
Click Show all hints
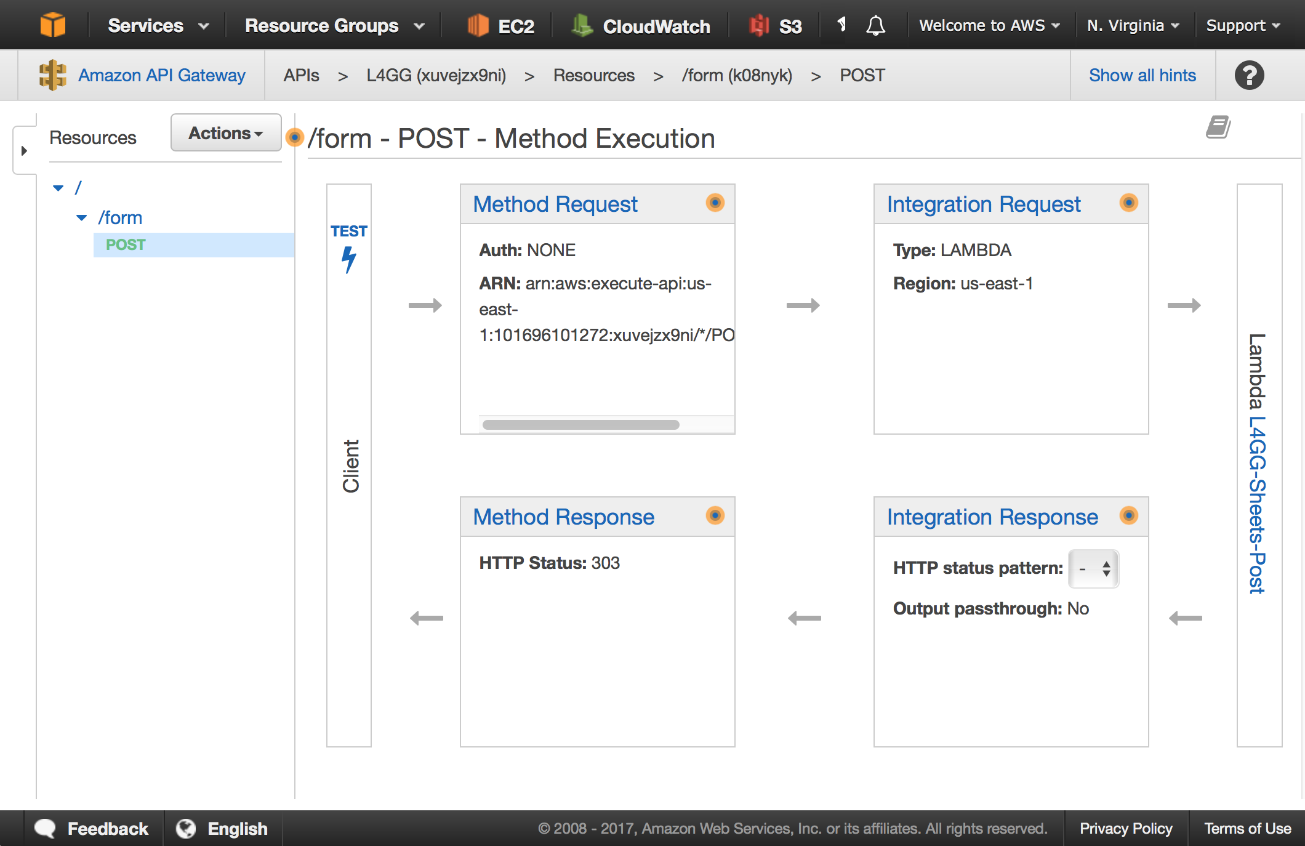point(1142,75)
